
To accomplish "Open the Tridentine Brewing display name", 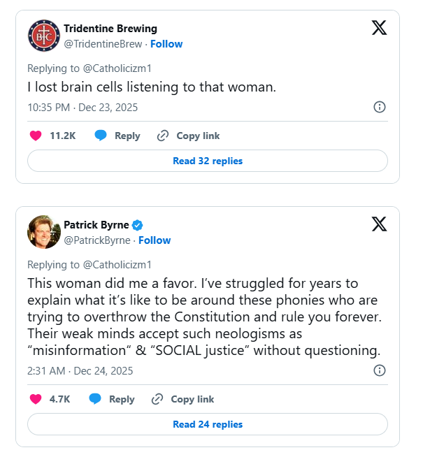I will click(x=110, y=29).
